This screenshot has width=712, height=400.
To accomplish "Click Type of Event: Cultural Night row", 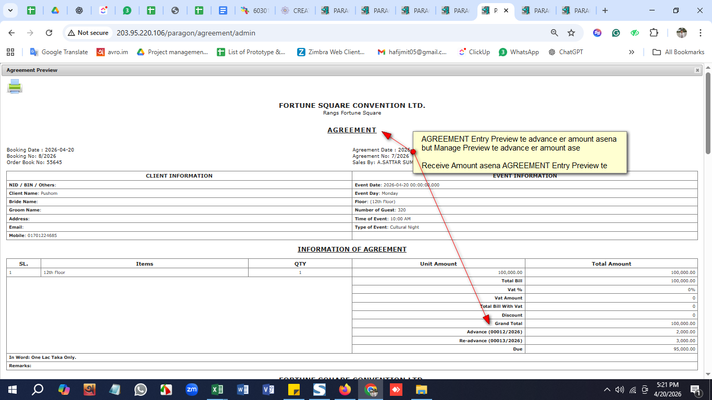I will [x=525, y=227].
